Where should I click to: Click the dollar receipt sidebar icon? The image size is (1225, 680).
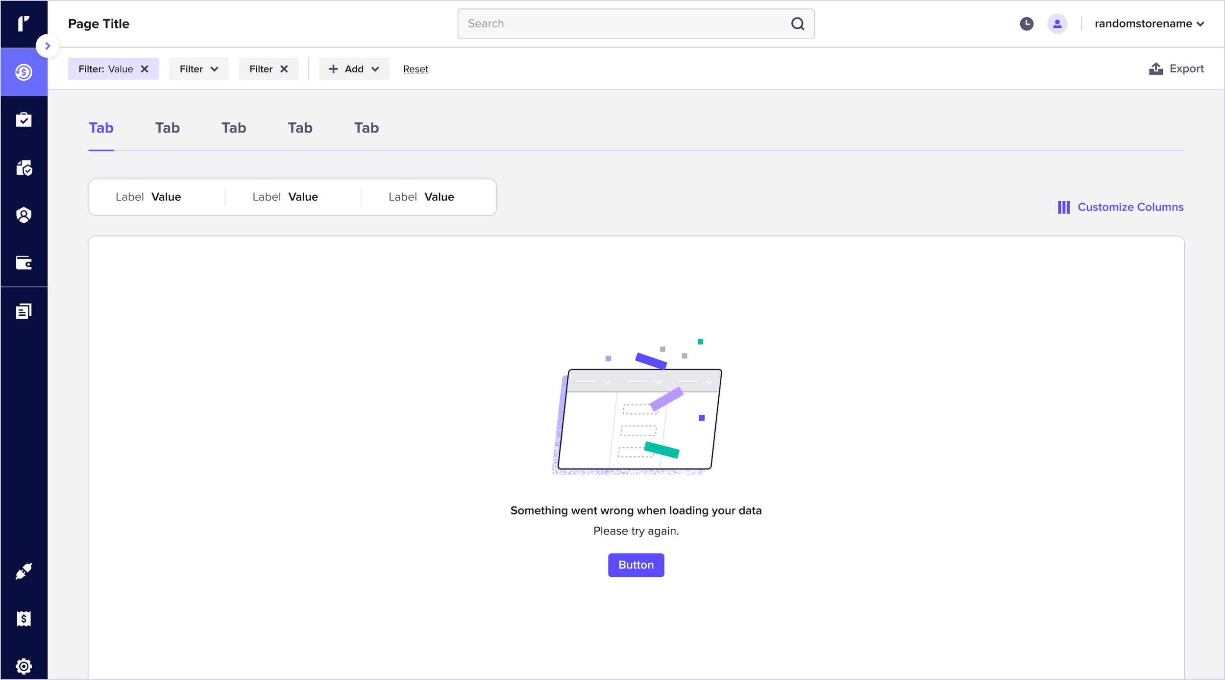click(x=24, y=619)
